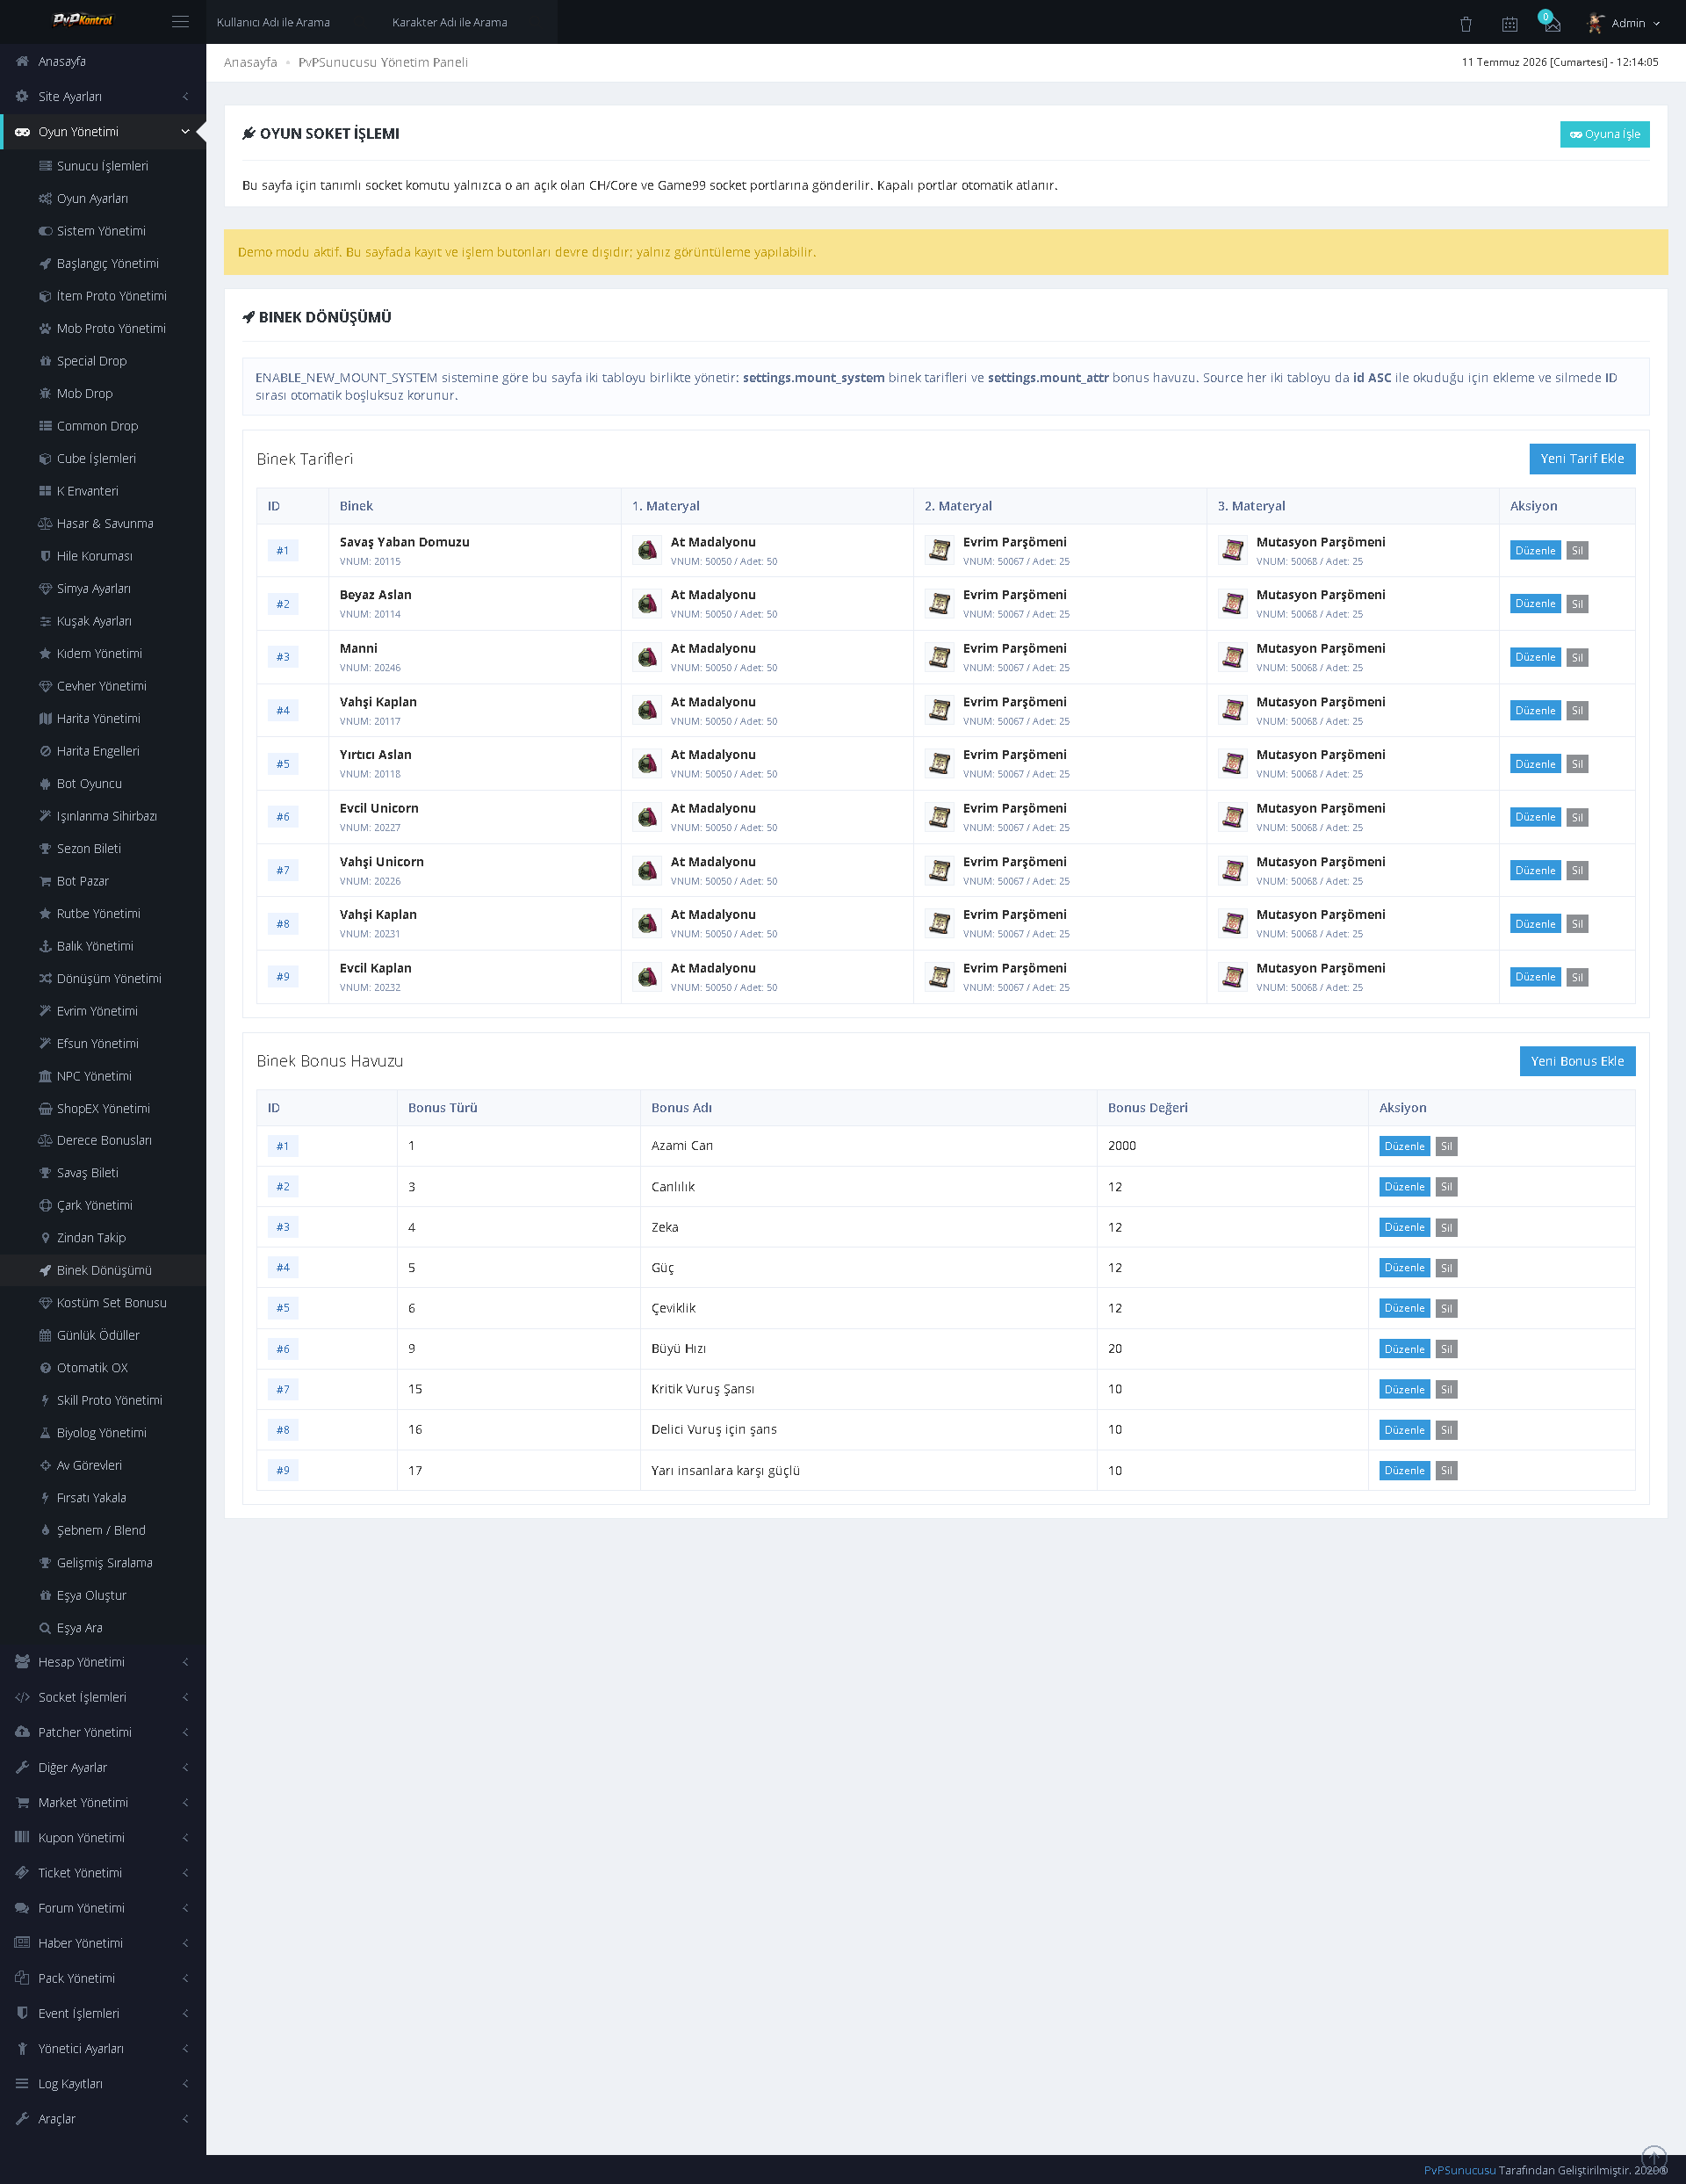
Task: Click the Oyuna İşle button
Action: tap(1604, 134)
